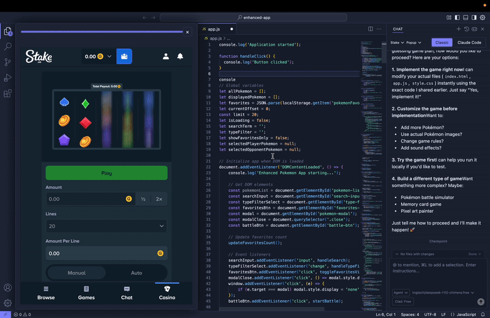This screenshot has height=318, width=490.
Task: Start a new chat with plus icon
Action: point(458,29)
